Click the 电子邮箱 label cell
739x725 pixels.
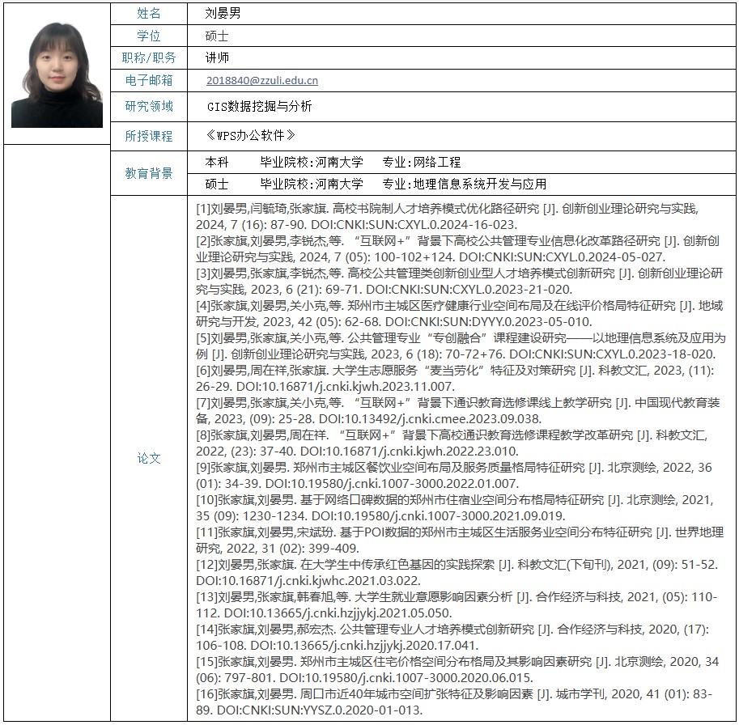[149, 80]
